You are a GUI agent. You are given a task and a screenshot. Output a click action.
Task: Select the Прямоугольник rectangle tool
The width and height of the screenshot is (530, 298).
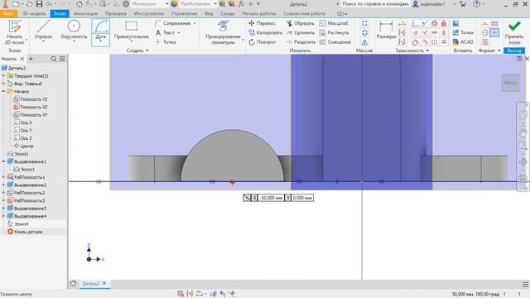click(131, 31)
